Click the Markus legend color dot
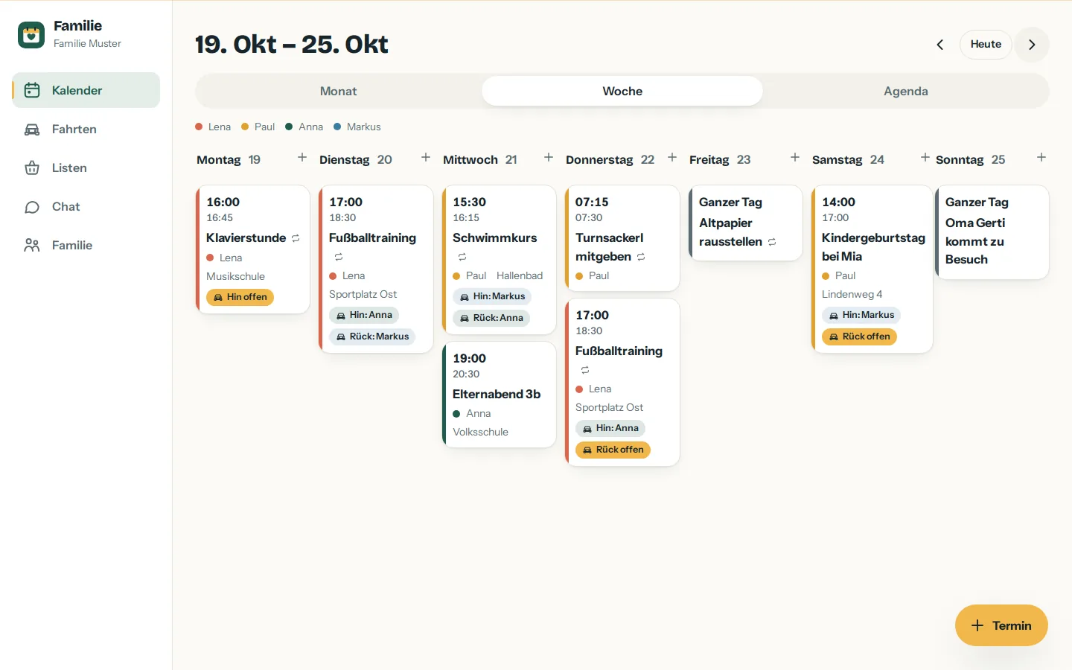 tap(337, 127)
